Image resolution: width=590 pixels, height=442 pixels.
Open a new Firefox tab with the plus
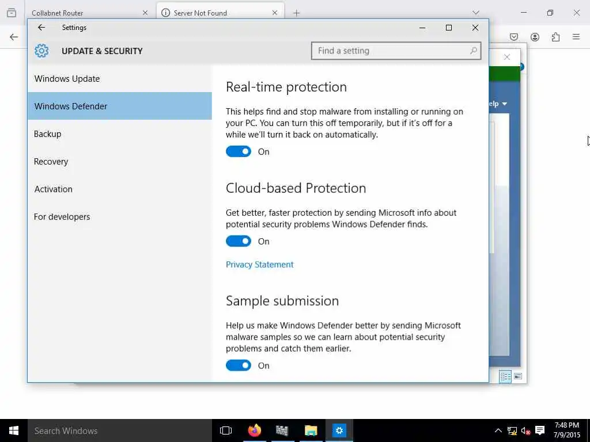[297, 13]
